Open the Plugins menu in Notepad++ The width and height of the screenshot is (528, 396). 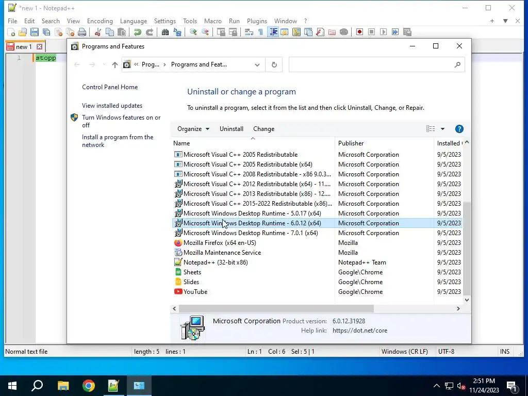pos(257,21)
